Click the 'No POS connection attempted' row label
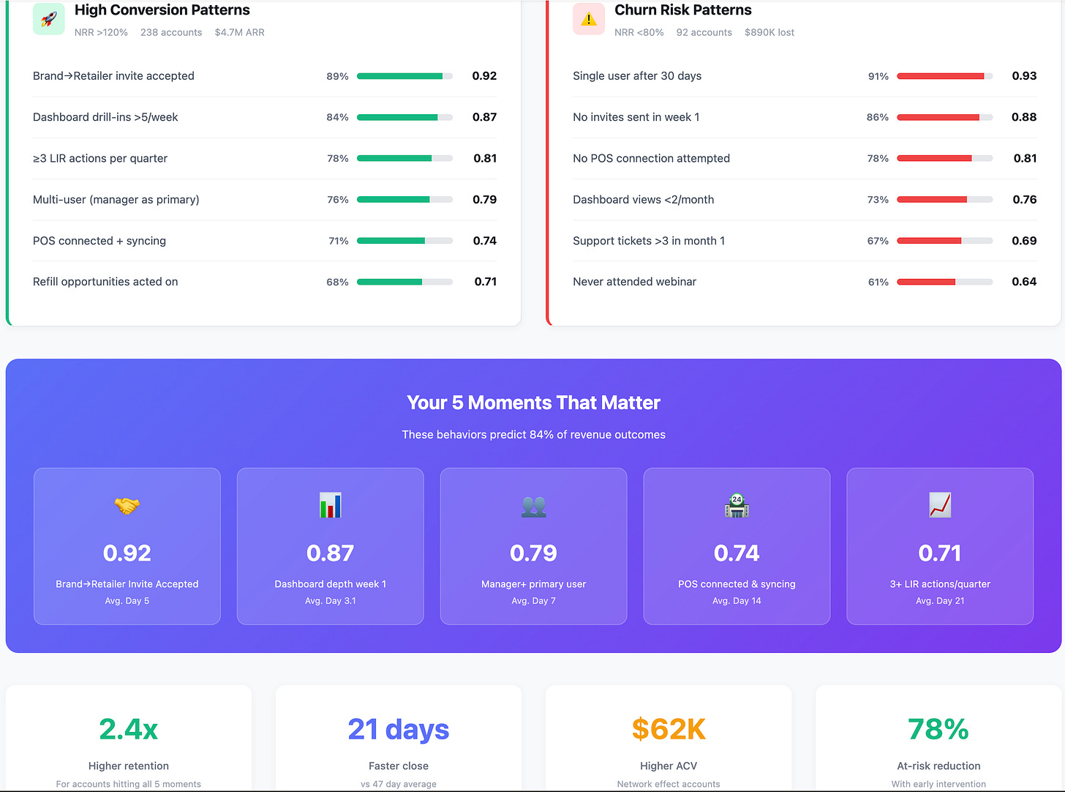 652,158
